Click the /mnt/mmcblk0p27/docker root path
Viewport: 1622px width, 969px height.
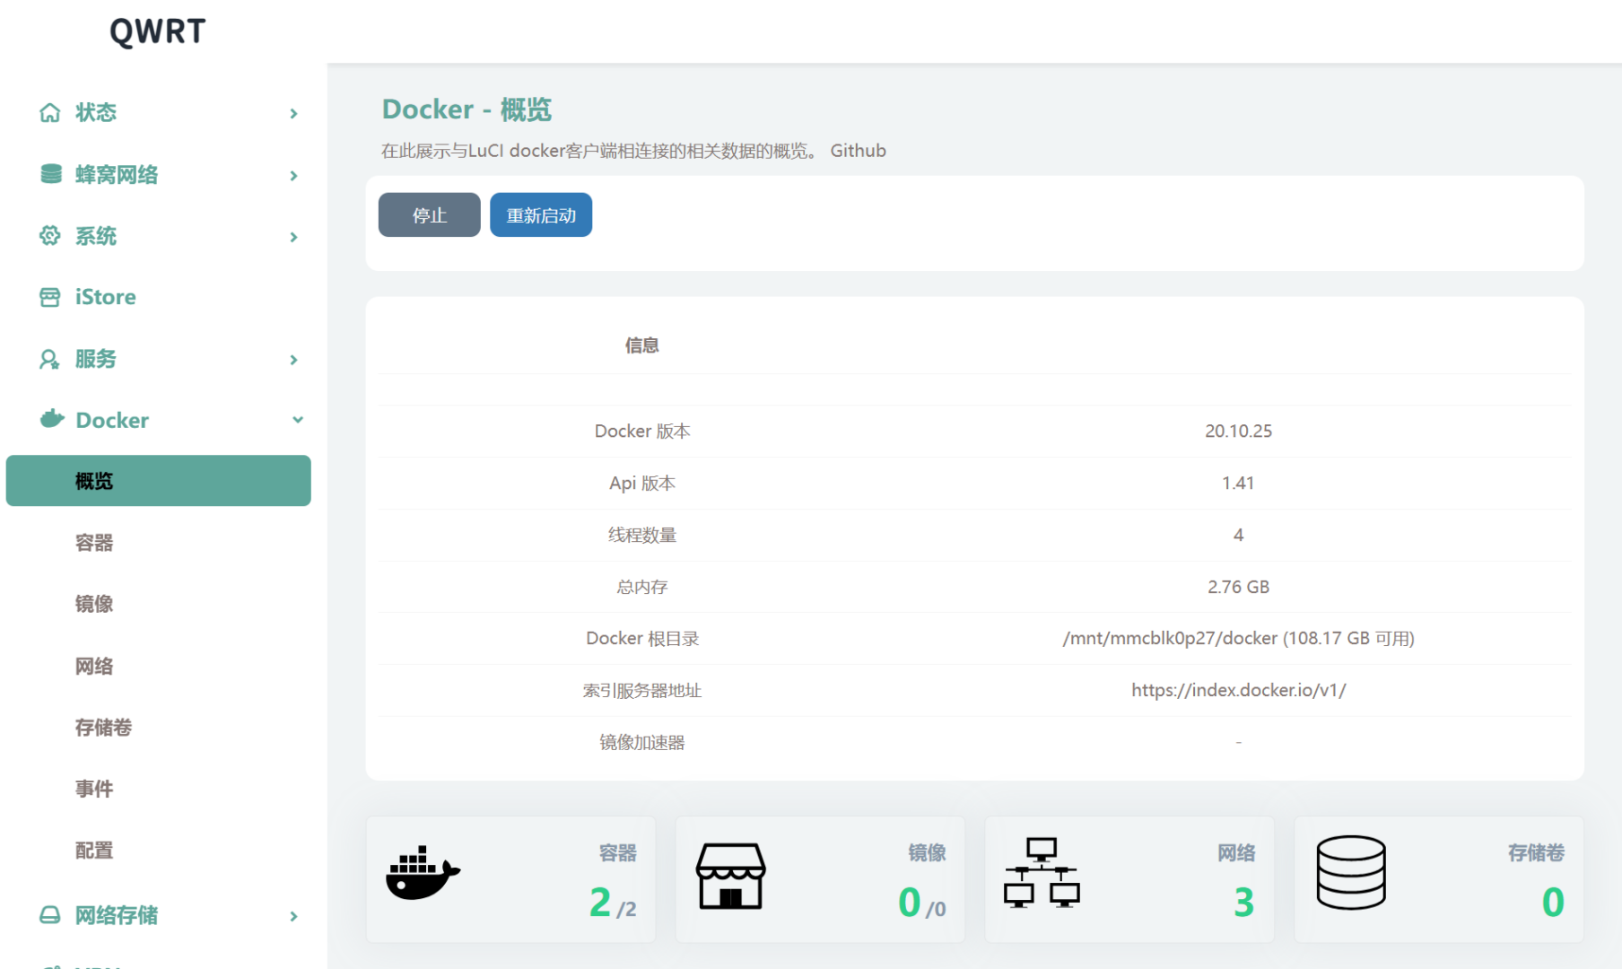(1238, 638)
